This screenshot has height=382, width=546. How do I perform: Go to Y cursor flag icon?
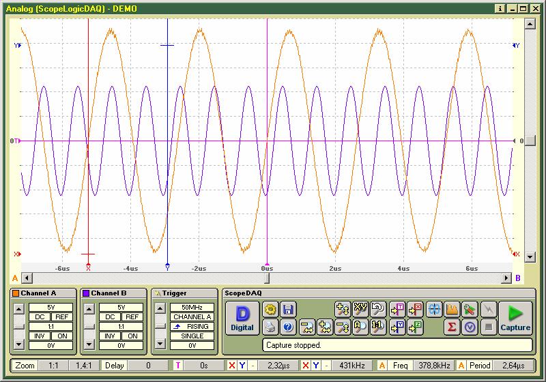click(x=397, y=327)
